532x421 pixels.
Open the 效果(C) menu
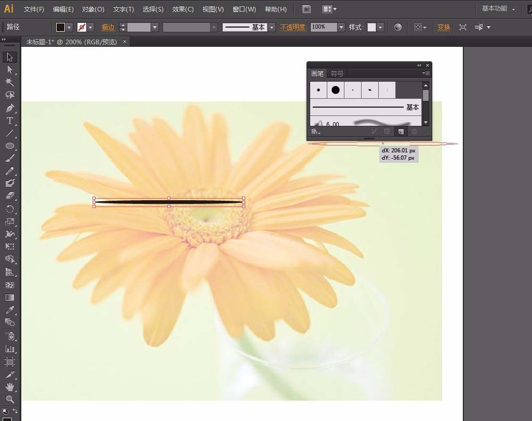pos(183,10)
